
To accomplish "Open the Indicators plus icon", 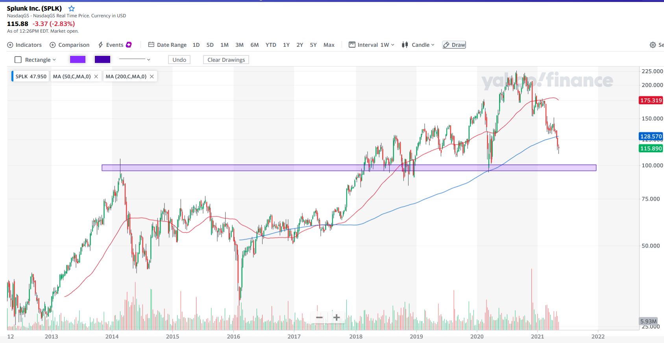I will coord(10,45).
